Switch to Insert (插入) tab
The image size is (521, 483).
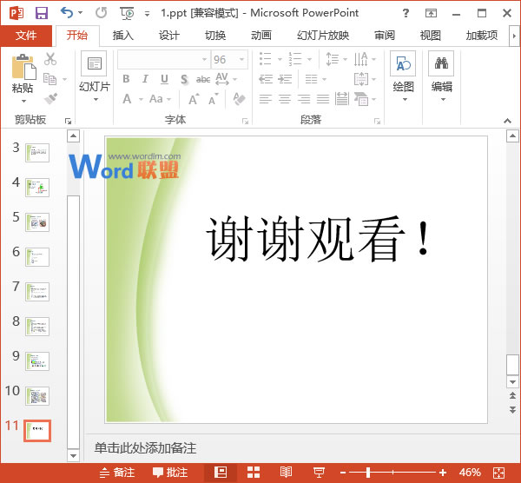[x=123, y=36]
